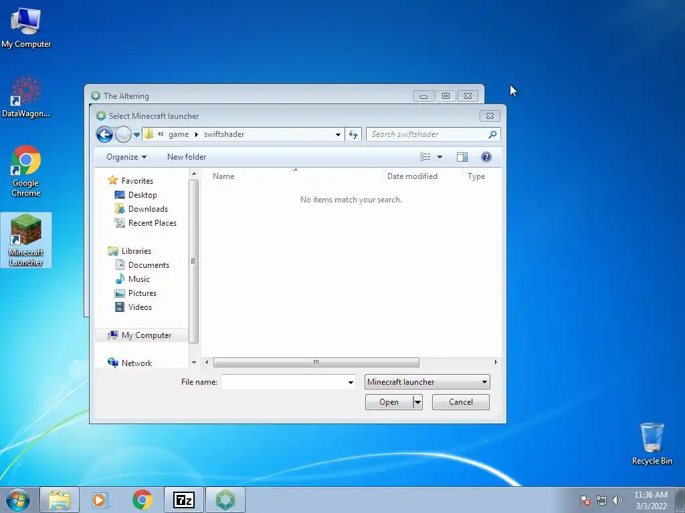Image resolution: width=685 pixels, height=513 pixels.
Task: Open Windows Media Player from taskbar
Action: pos(100,500)
